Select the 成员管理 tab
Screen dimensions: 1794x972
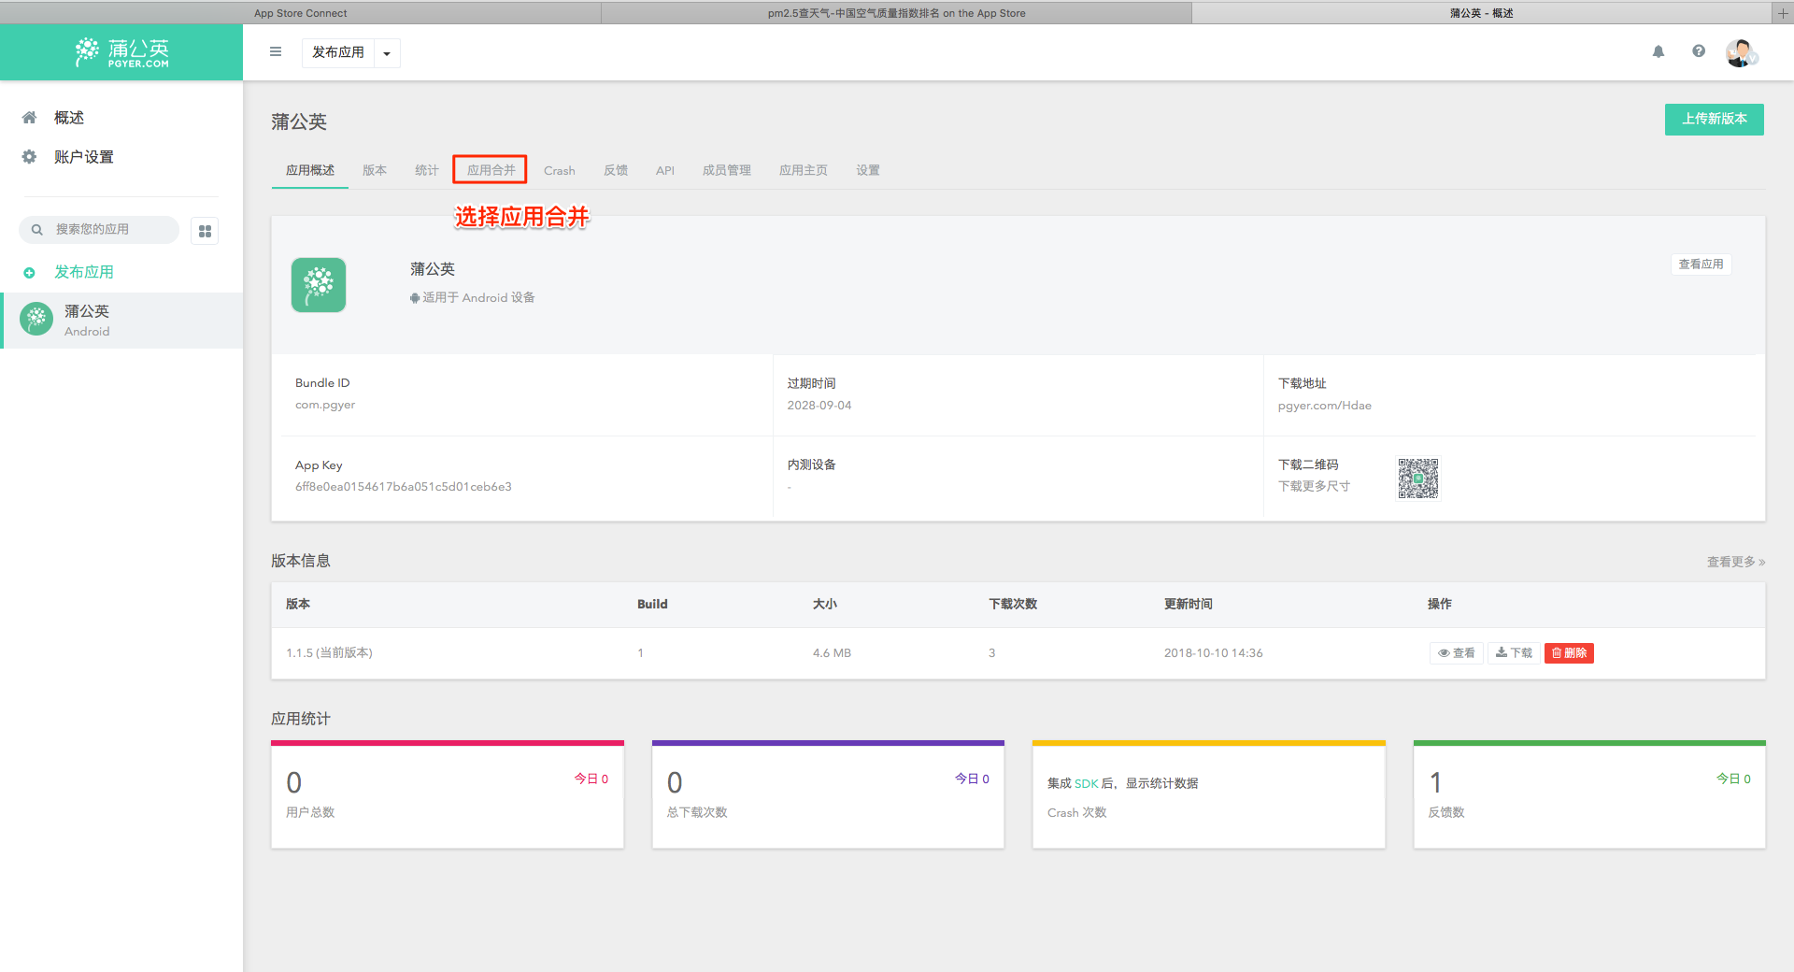pos(726,170)
